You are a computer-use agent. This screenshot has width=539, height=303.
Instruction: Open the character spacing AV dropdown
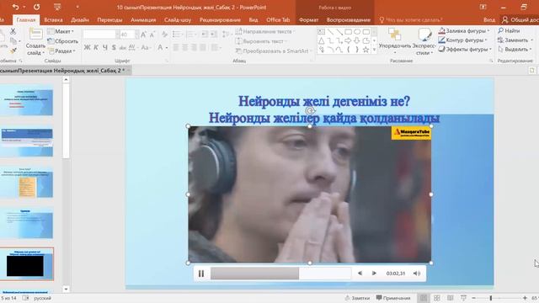[x=133, y=47]
